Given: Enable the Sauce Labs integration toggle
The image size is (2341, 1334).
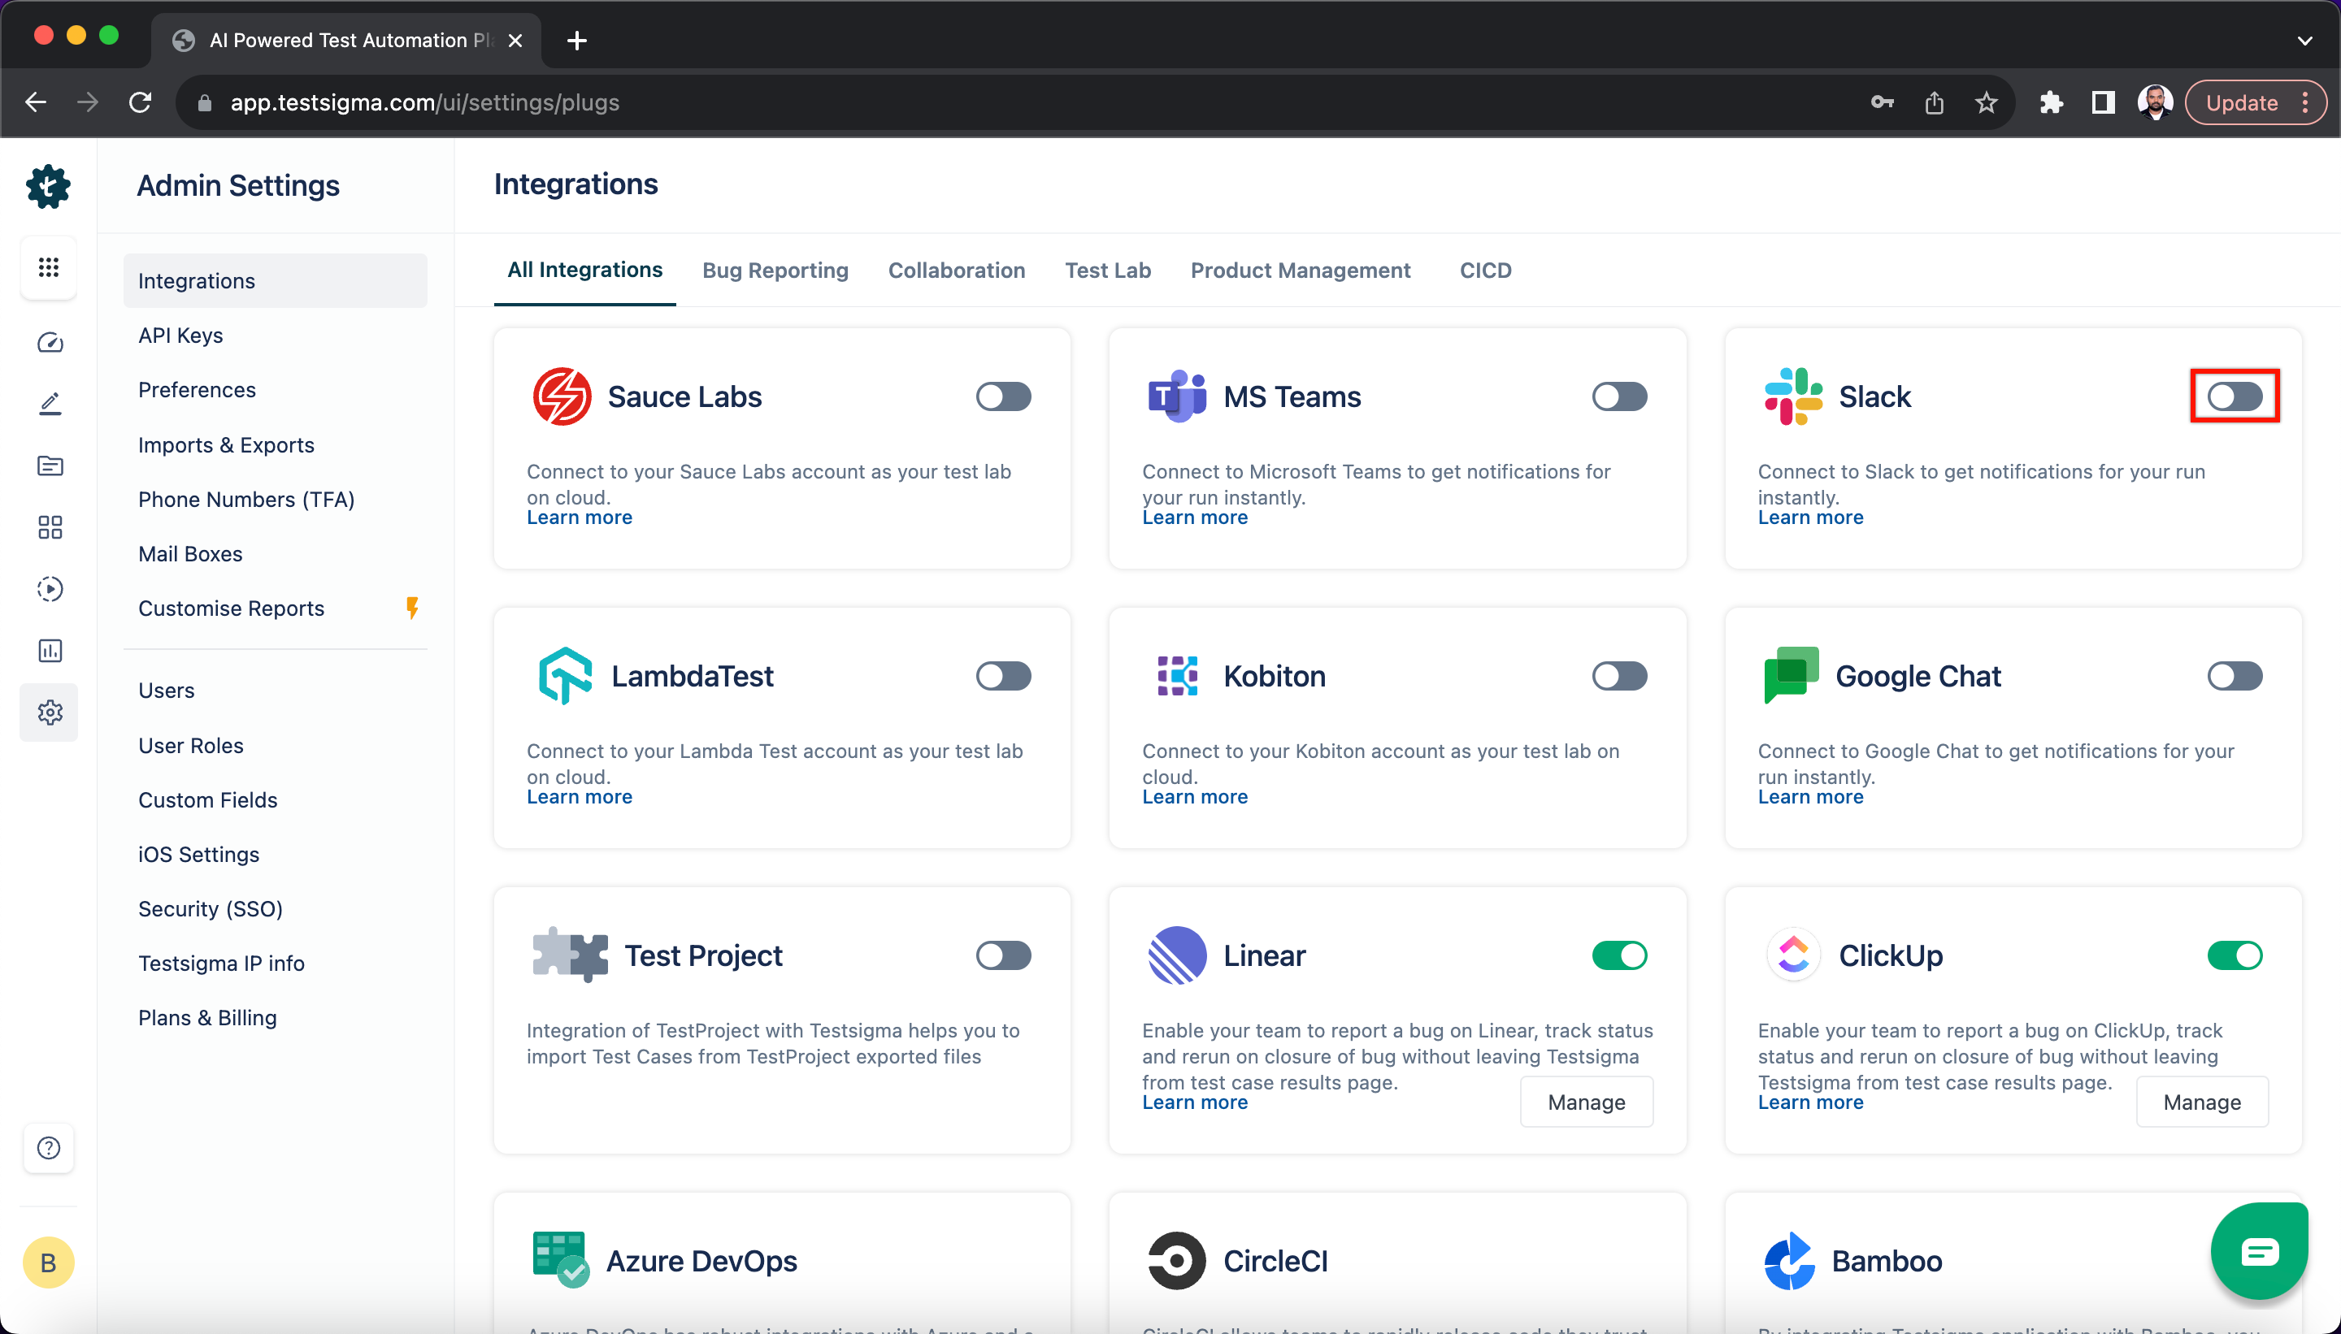Looking at the screenshot, I should tap(1004, 396).
